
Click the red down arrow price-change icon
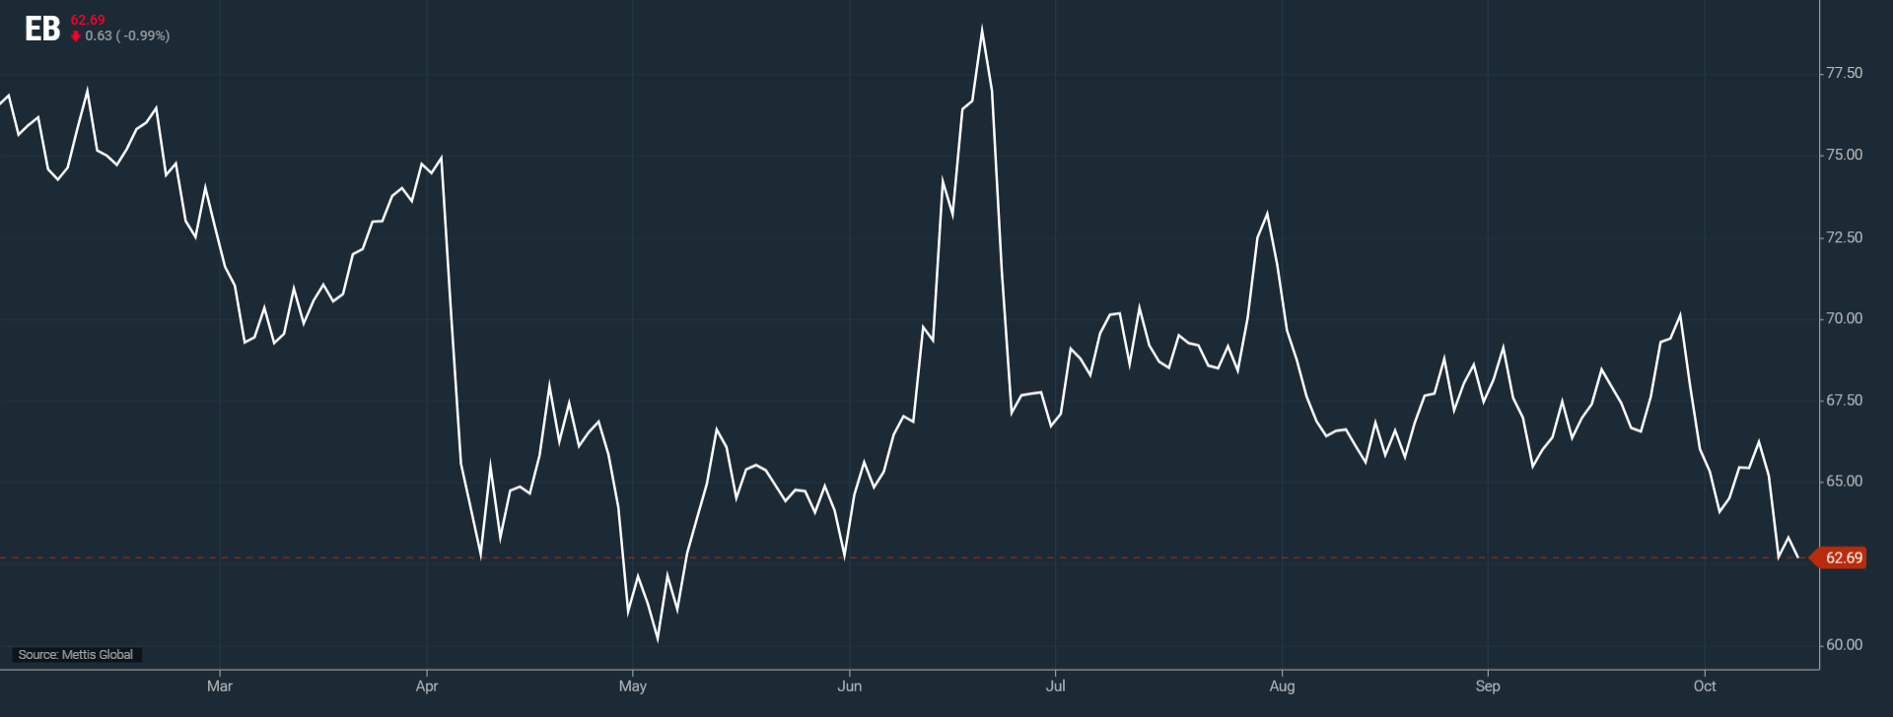click(76, 36)
